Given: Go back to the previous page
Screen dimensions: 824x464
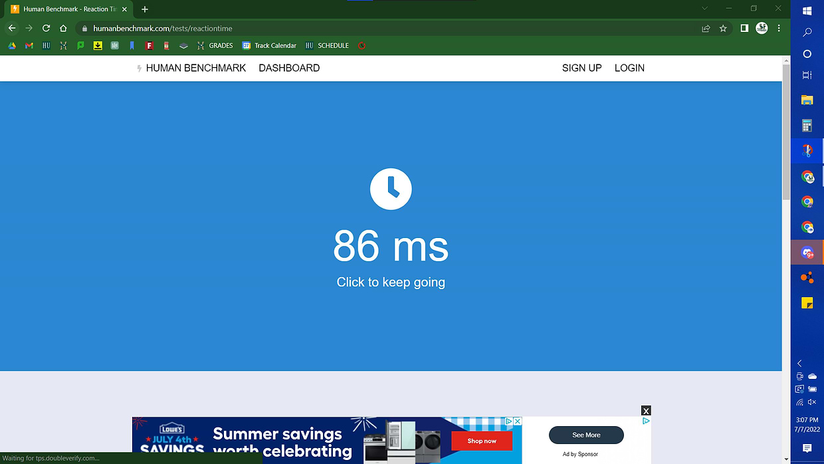Looking at the screenshot, I should 12,29.
